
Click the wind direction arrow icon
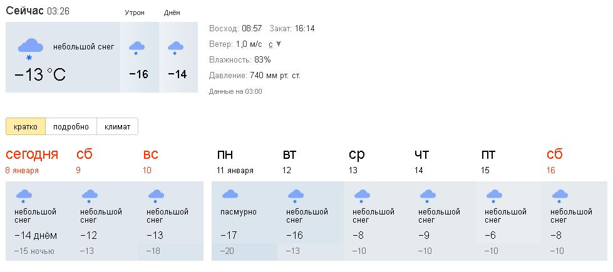point(279,44)
